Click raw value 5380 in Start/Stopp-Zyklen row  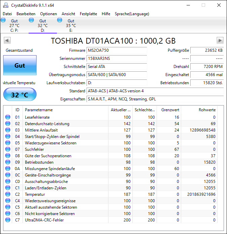tap(210, 136)
